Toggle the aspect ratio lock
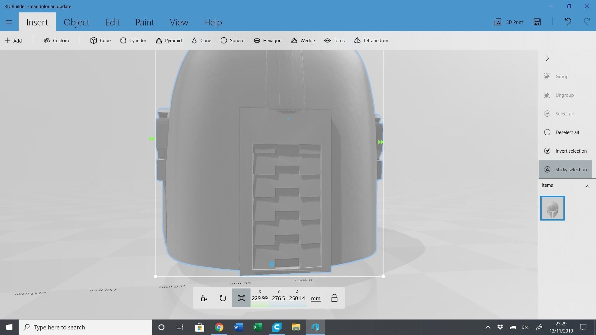Screen dimensions: 596x335 pyautogui.click(x=334, y=298)
